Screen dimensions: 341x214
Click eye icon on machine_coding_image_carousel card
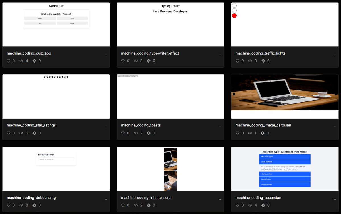pos(250,133)
